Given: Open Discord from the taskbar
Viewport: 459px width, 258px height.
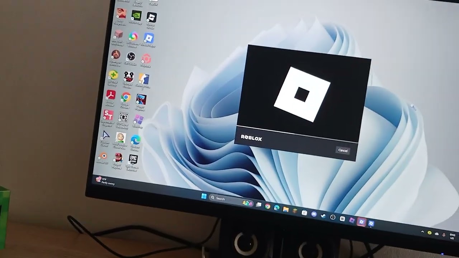Looking at the screenshot, I should pyautogui.click(x=314, y=214).
